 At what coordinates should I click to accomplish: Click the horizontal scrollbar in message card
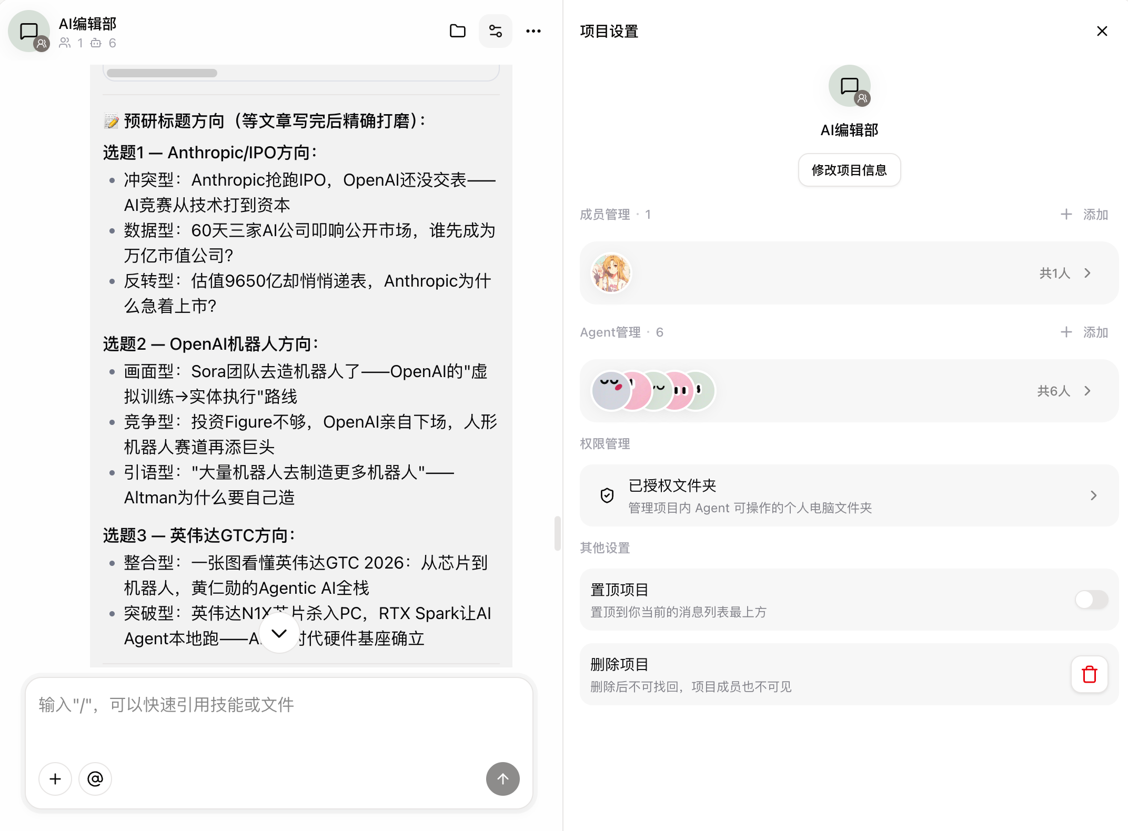(162, 73)
